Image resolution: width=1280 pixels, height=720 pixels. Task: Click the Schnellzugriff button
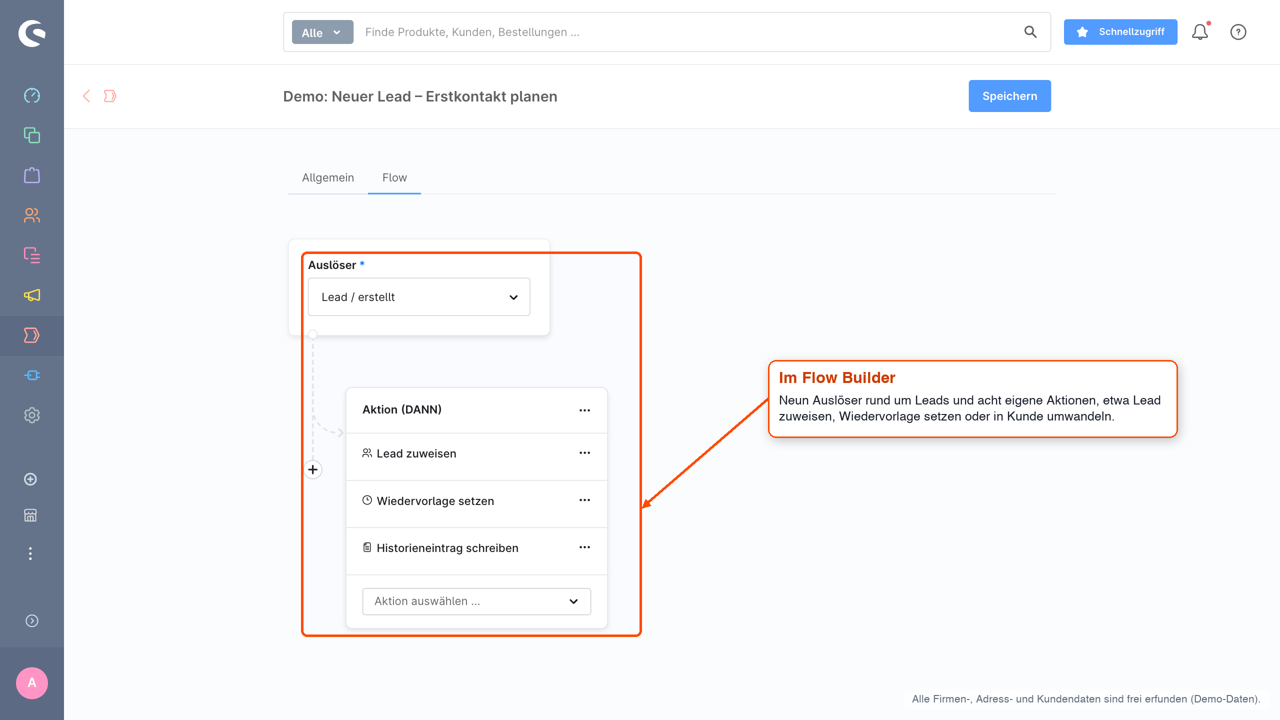(1120, 32)
